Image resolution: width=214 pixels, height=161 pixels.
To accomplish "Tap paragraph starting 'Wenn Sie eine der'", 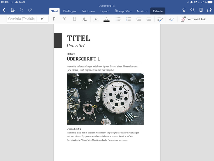I will pyautogui.click(x=103, y=136).
